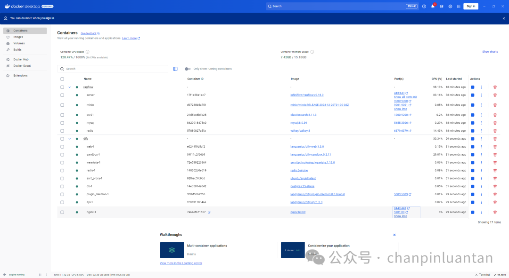Click Show less under nginx-1 ports

tap(400, 216)
